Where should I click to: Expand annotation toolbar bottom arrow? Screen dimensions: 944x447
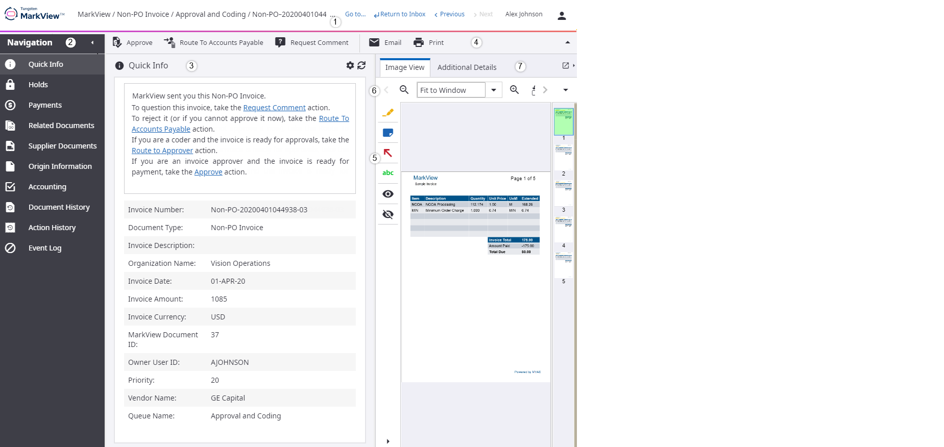point(388,441)
